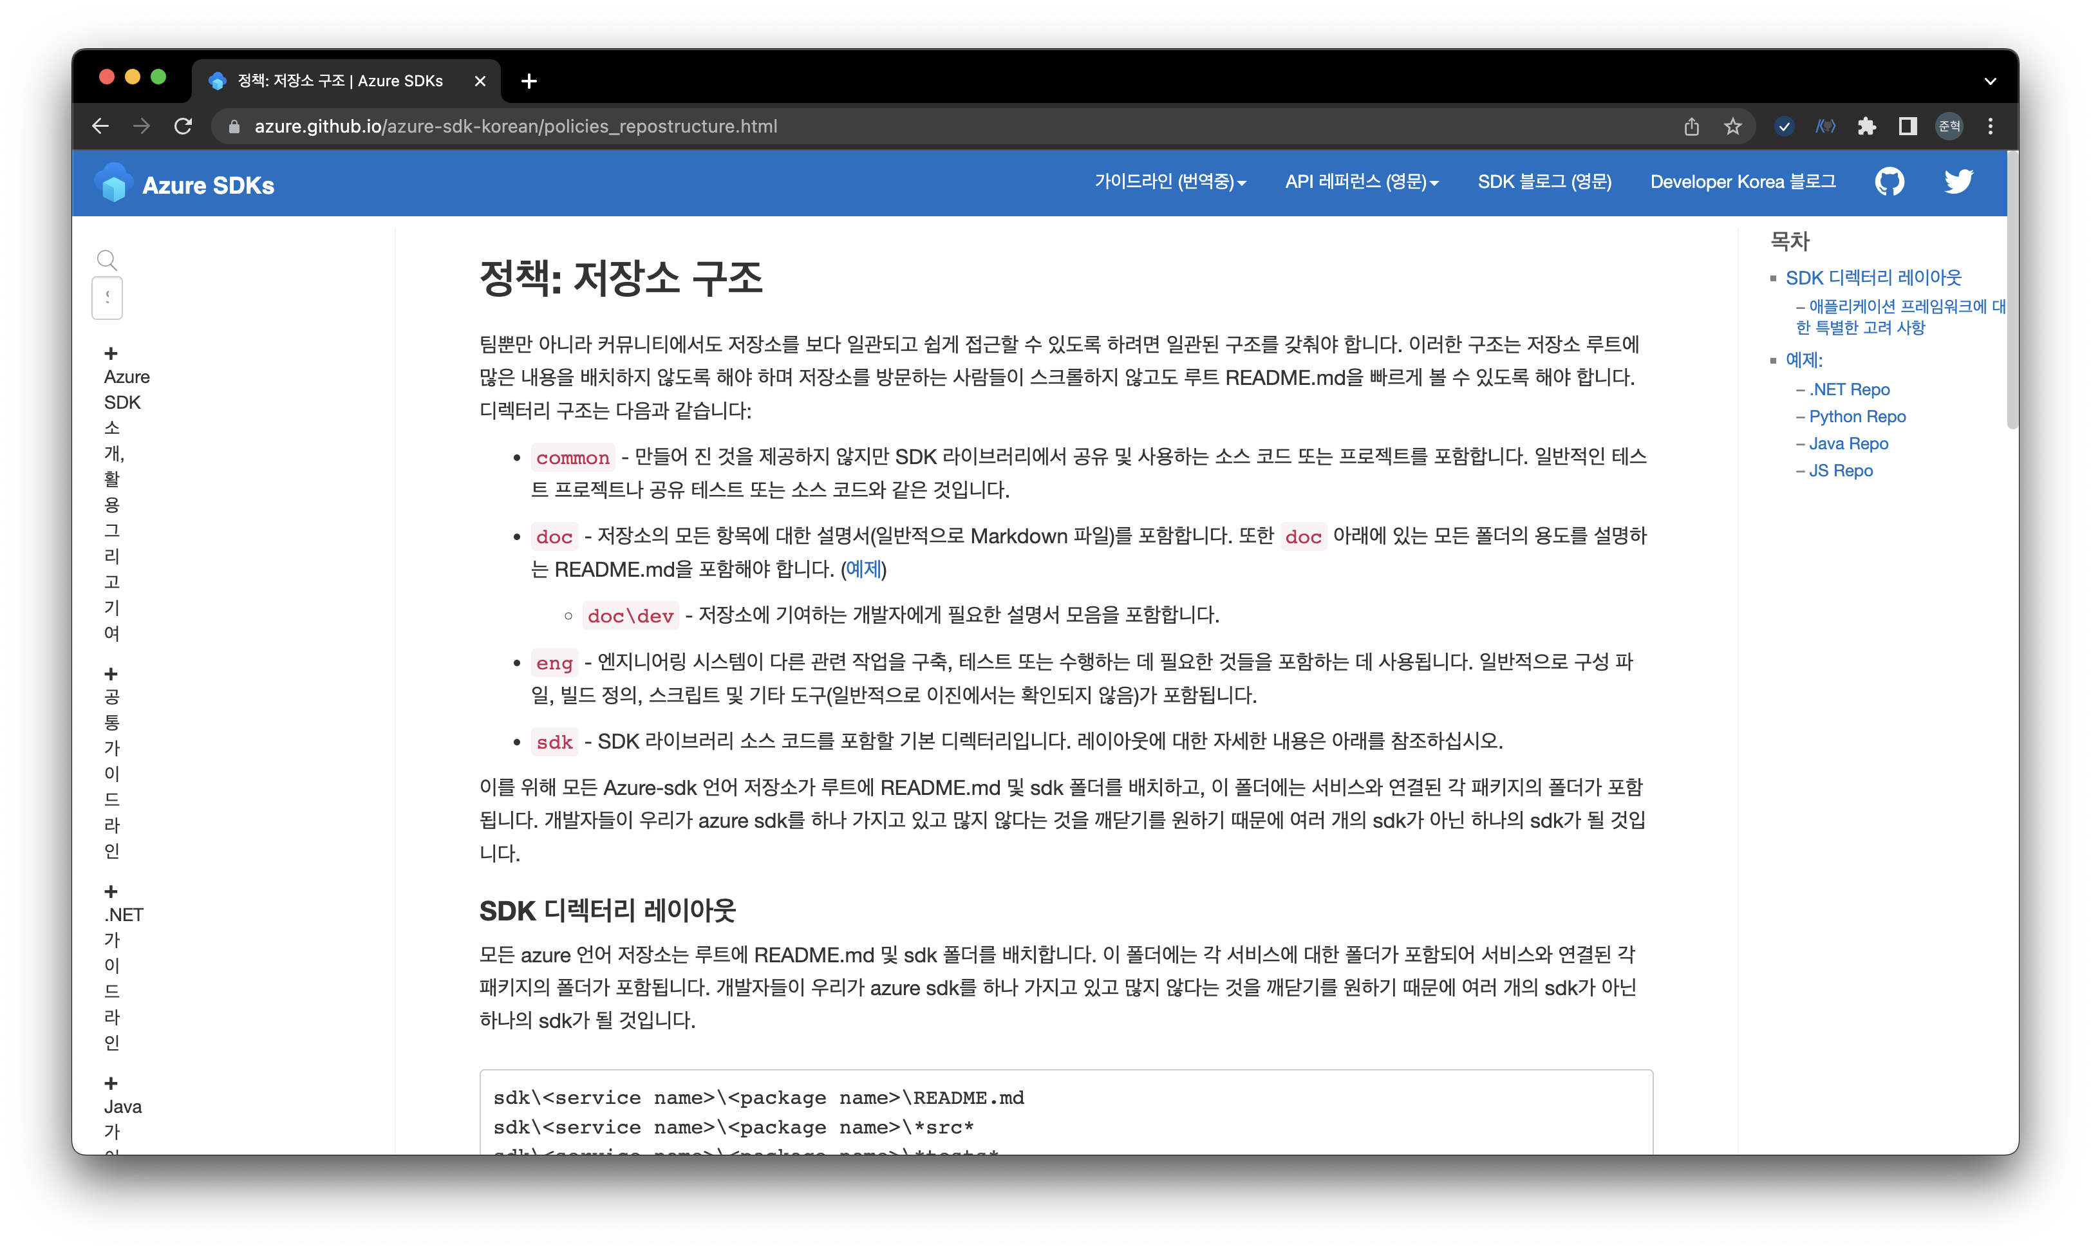Click the '.NET 가이드라인' sidebar text
Viewport: 2091px width, 1250px height.
[x=124, y=978]
